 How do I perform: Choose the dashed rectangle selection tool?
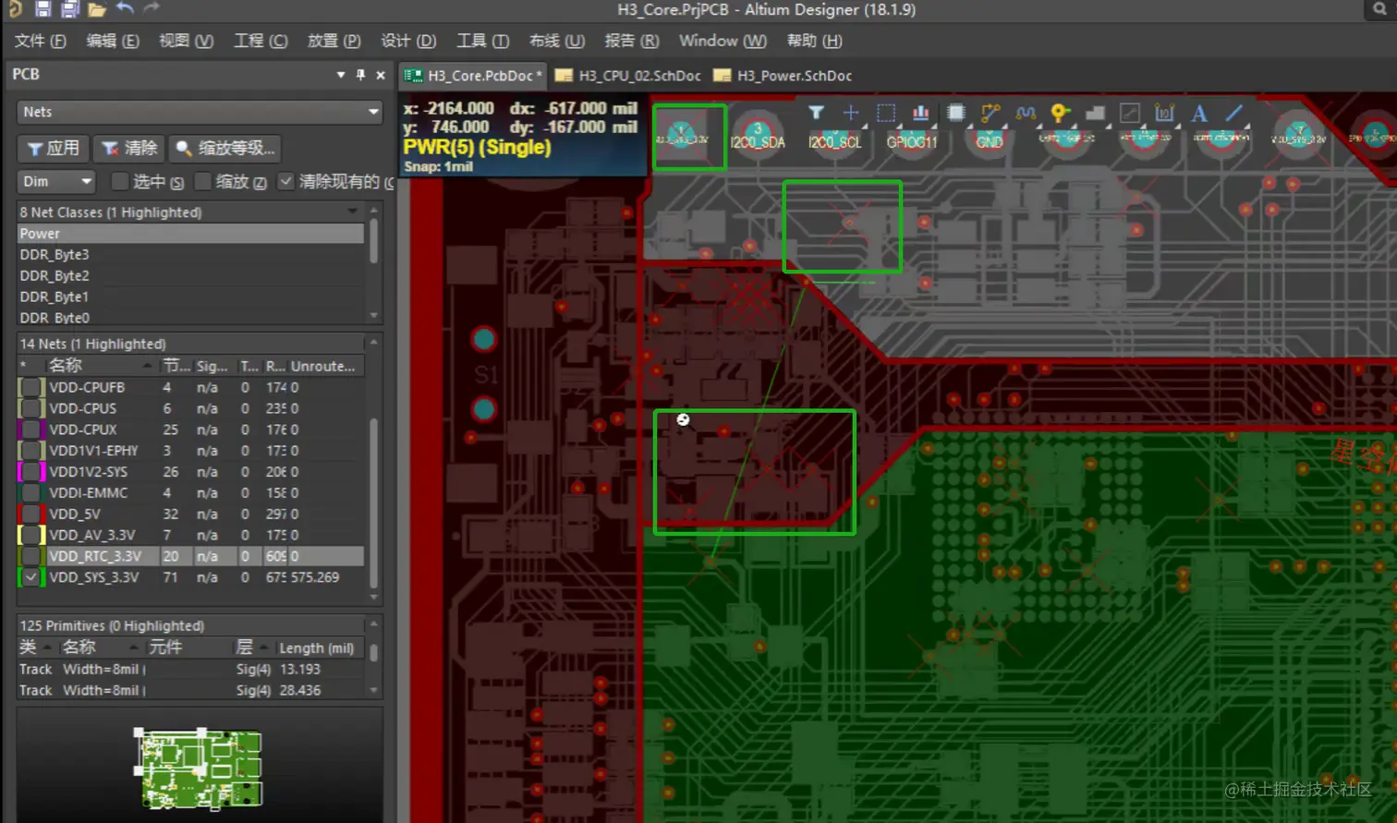pos(886,114)
